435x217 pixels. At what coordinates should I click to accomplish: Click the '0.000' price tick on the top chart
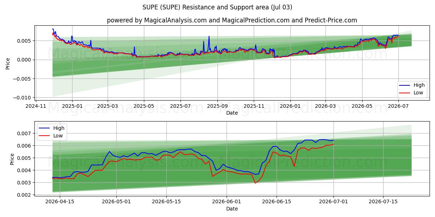[x=25, y=60]
